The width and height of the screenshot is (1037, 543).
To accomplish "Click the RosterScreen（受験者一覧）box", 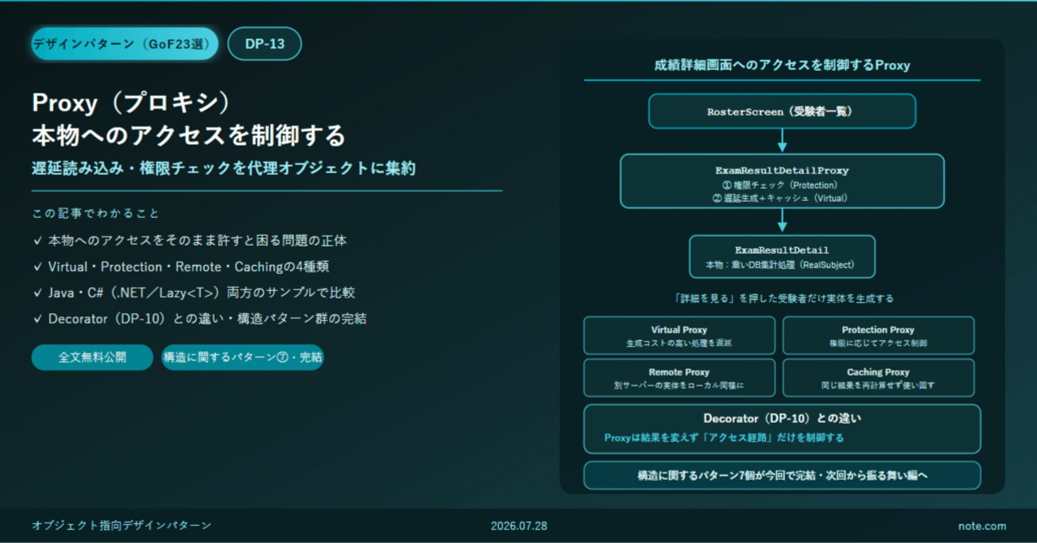I will pyautogui.click(x=782, y=111).
